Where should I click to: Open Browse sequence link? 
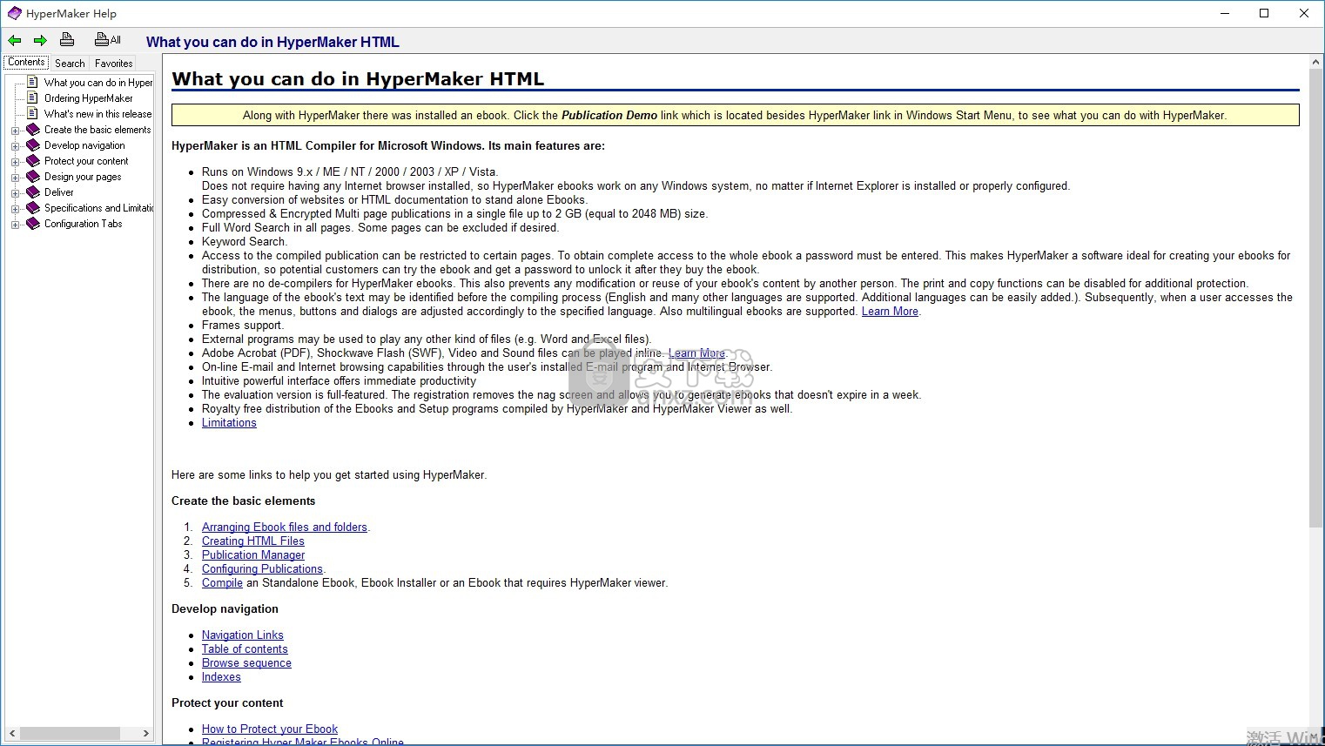tap(246, 663)
